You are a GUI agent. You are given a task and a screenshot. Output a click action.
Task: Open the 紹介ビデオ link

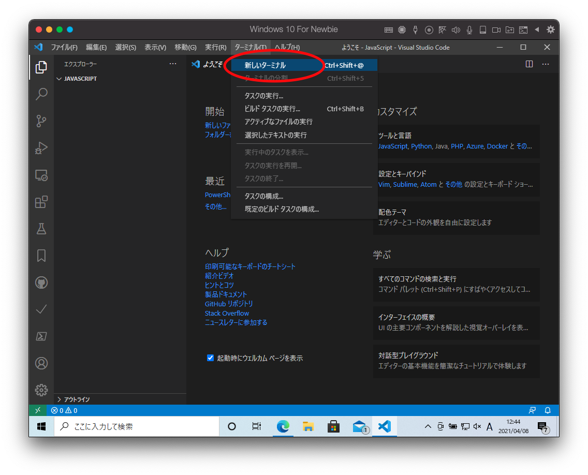coord(219,276)
